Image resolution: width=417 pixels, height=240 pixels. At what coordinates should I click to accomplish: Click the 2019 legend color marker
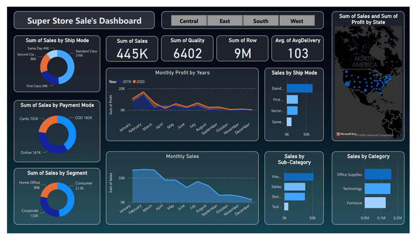click(120, 82)
